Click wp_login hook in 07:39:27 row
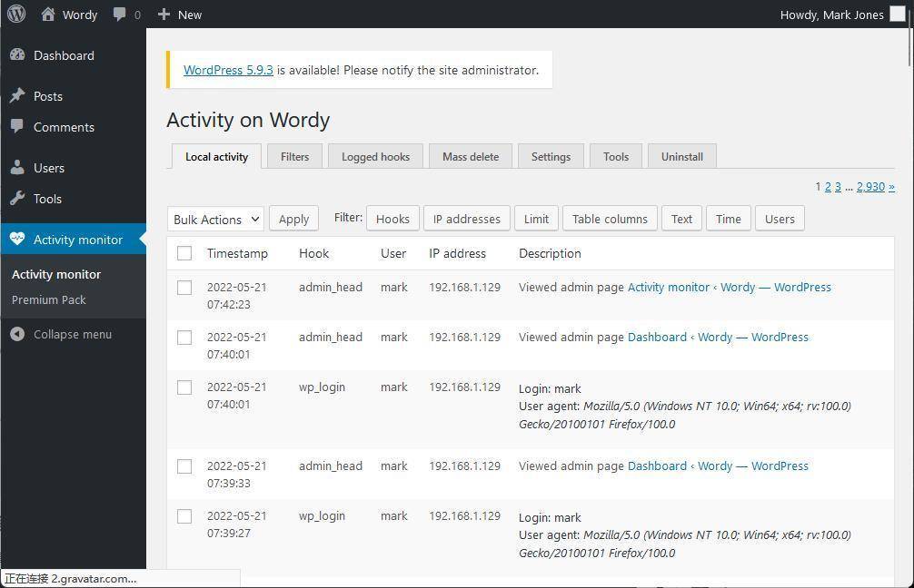 (x=322, y=515)
